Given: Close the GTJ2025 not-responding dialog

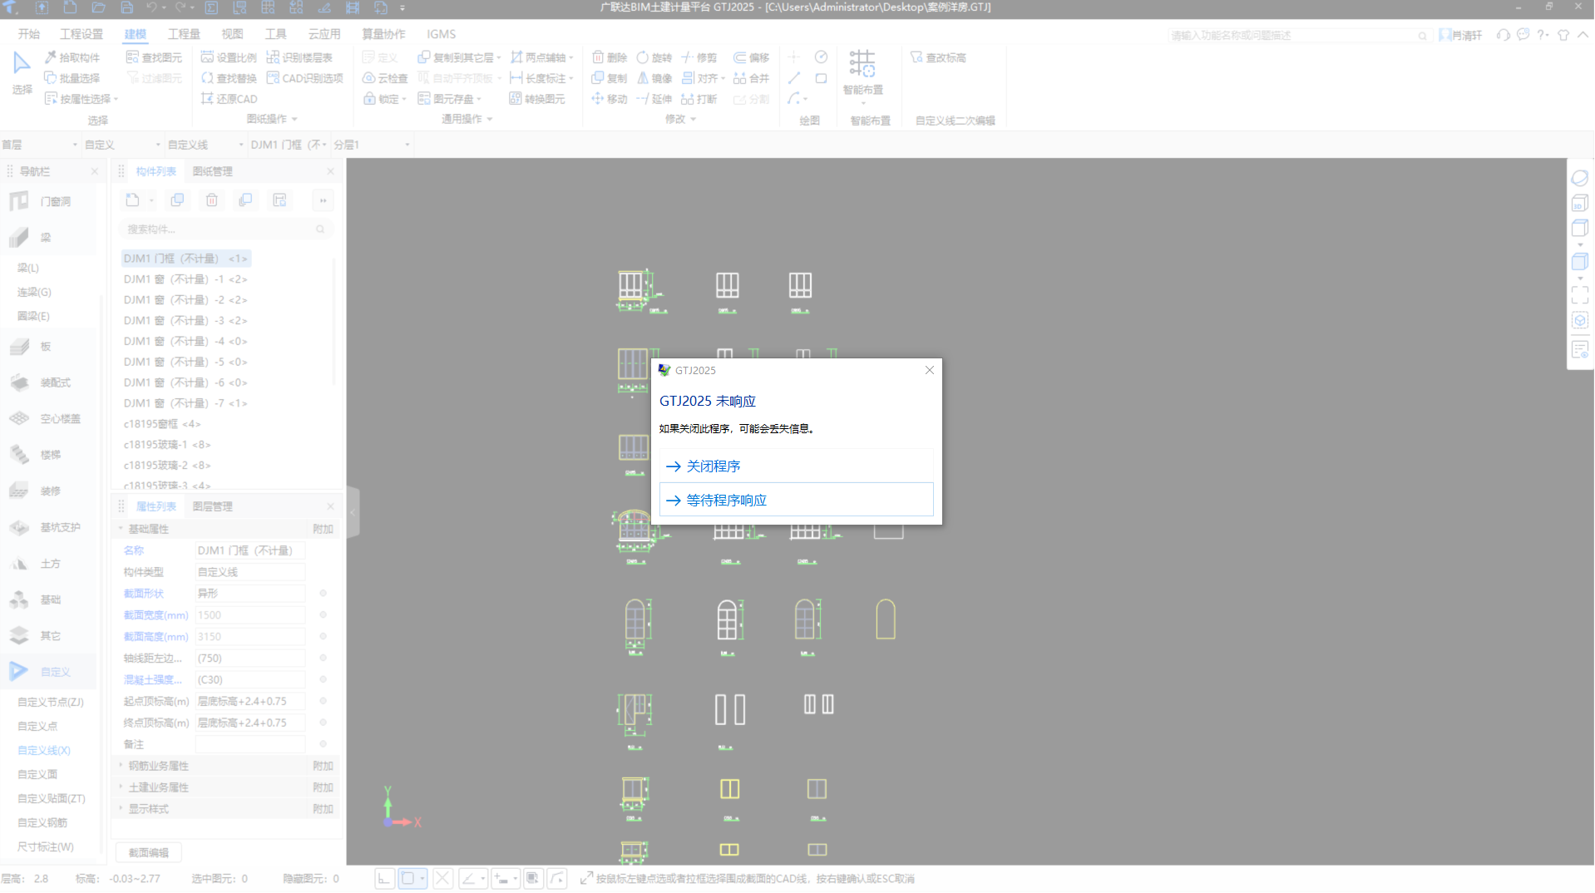Looking at the screenshot, I should point(929,370).
